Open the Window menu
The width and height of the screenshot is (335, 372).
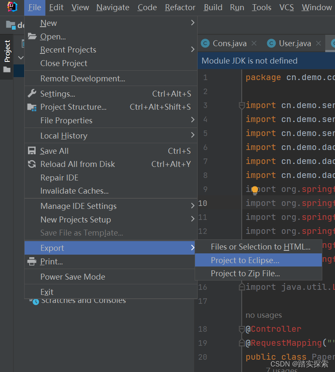[x=317, y=8]
